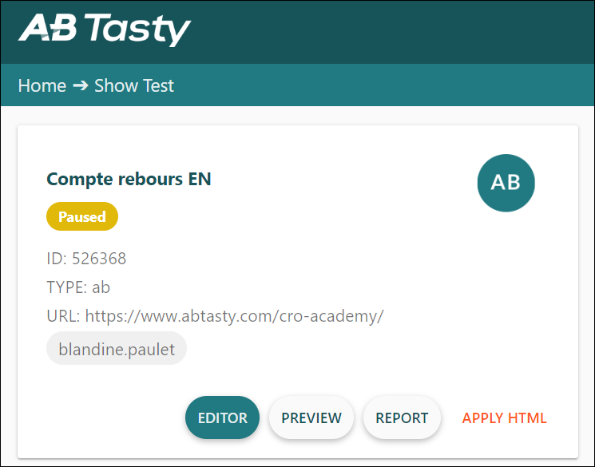Image resolution: width=595 pixels, height=467 pixels.
Task: Open the Preview of the test
Action: coord(311,418)
